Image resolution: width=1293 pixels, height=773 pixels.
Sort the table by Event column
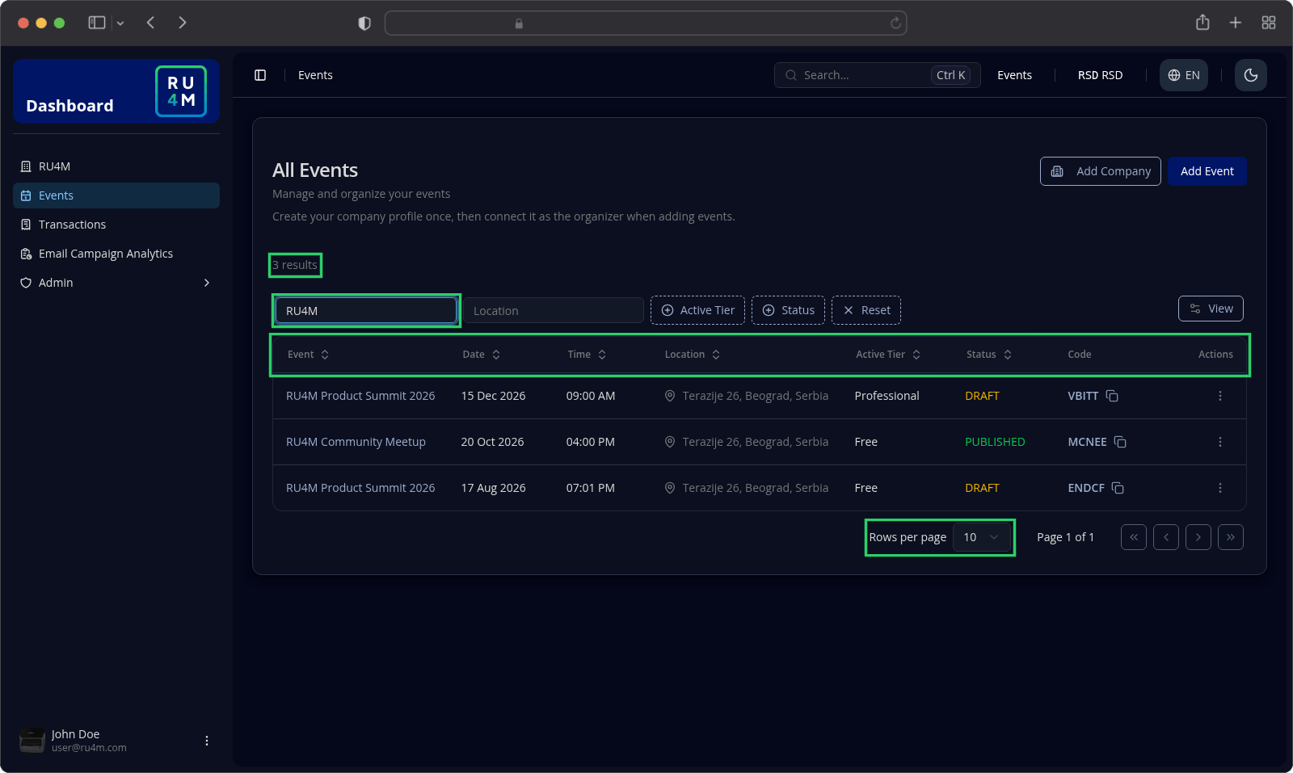pyautogui.click(x=309, y=355)
